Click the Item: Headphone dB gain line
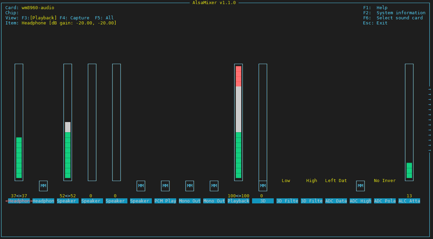Viewport: 433px width, 239px height. 61,23
